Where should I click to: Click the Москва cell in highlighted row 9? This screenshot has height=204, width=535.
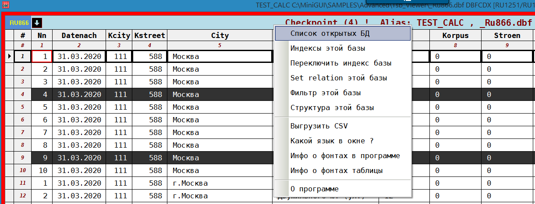pos(220,157)
